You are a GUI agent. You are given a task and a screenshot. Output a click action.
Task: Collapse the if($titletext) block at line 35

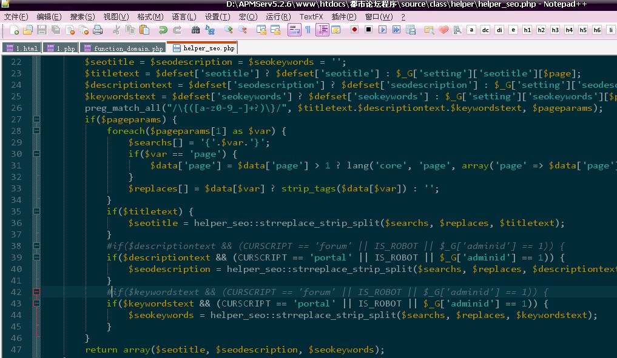pos(36,211)
